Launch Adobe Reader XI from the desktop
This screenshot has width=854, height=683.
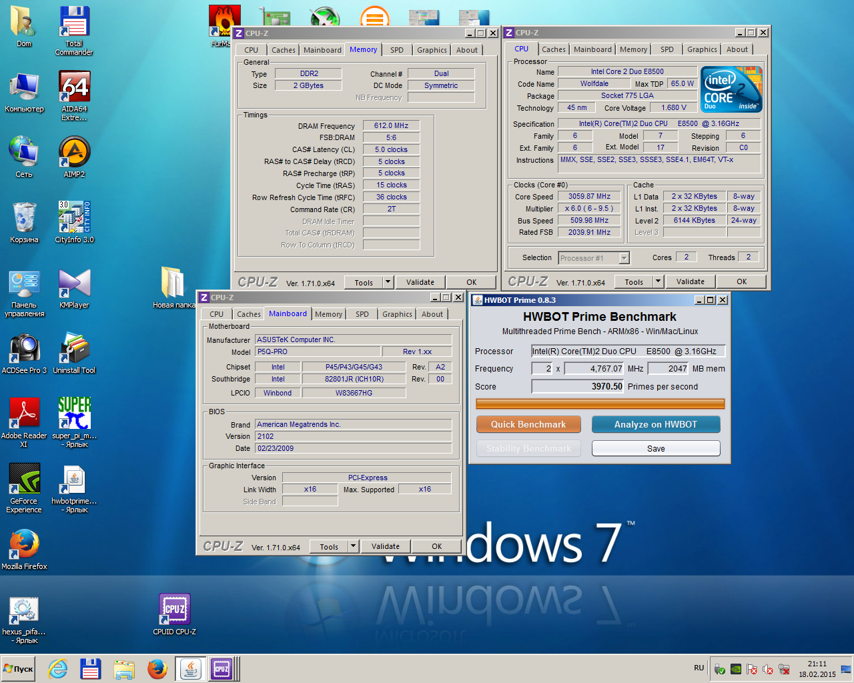pyautogui.click(x=24, y=422)
